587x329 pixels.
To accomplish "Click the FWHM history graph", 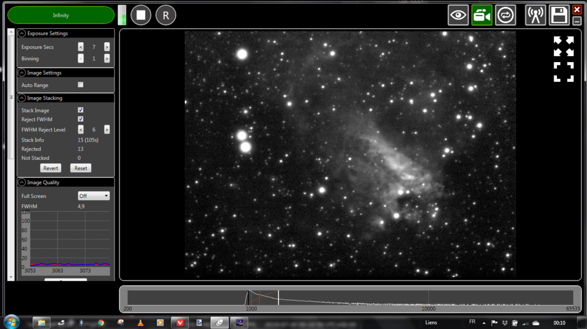I will tap(66, 243).
